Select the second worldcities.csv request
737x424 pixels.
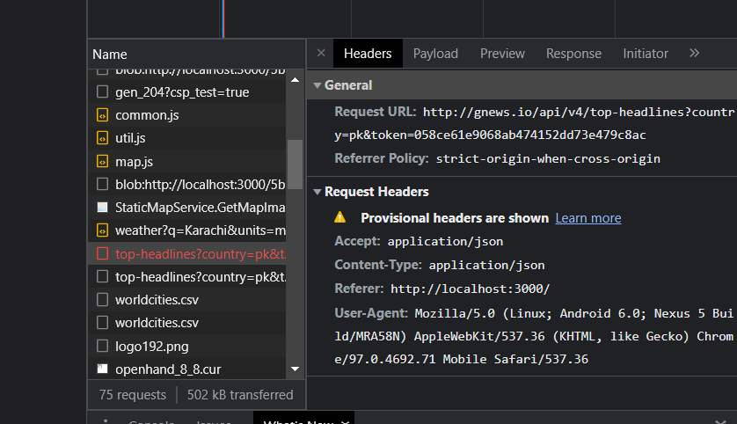point(187,323)
